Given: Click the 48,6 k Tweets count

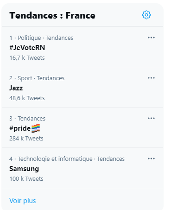Looking at the screenshot, I should (27, 98).
